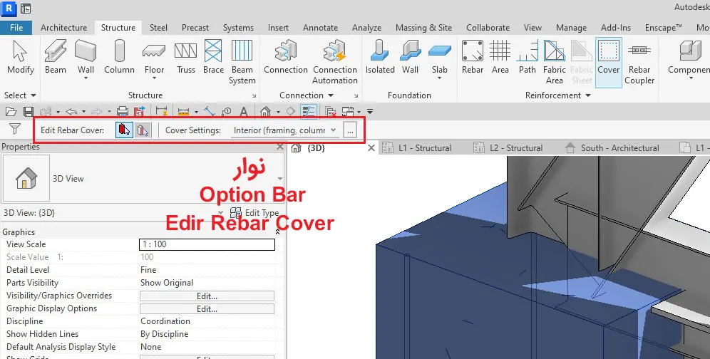Open the Wall tool dropdown arrow
Image resolution: width=710 pixels, height=359 pixels.
click(x=86, y=78)
